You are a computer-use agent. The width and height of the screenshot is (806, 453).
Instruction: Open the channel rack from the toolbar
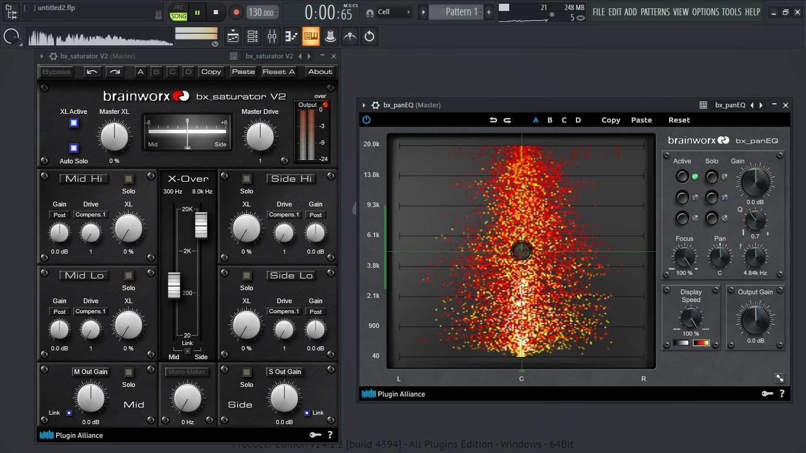(x=253, y=37)
